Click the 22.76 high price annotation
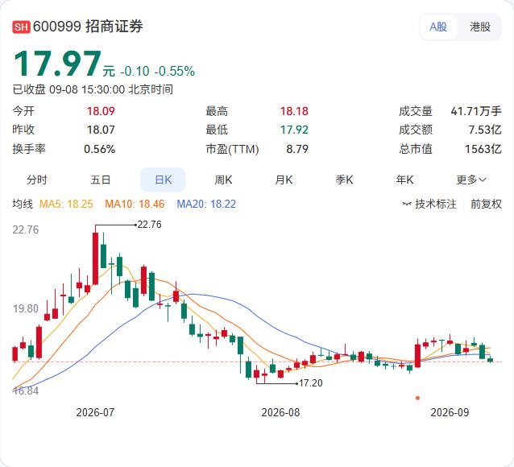The width and height of the screenshot is (514, 467). [150, 225]
